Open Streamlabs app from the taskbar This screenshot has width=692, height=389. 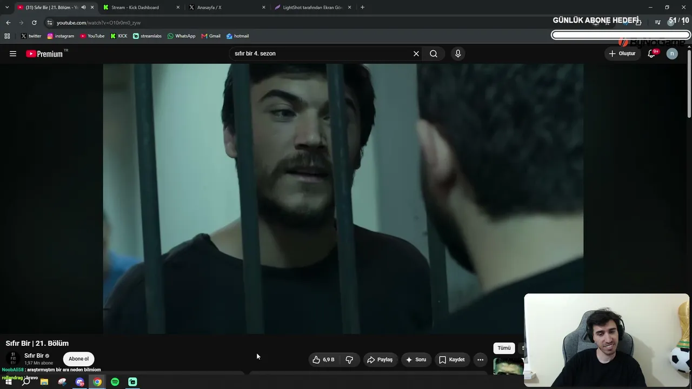pyautogui.click(x=132, y=382)
